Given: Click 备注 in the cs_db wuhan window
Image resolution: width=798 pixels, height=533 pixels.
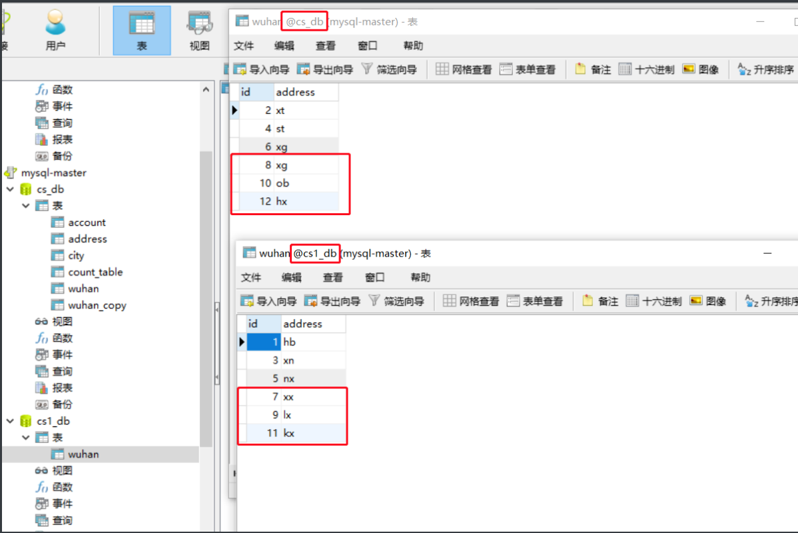Looking at the screenshot, I should (x=593, y=69).
